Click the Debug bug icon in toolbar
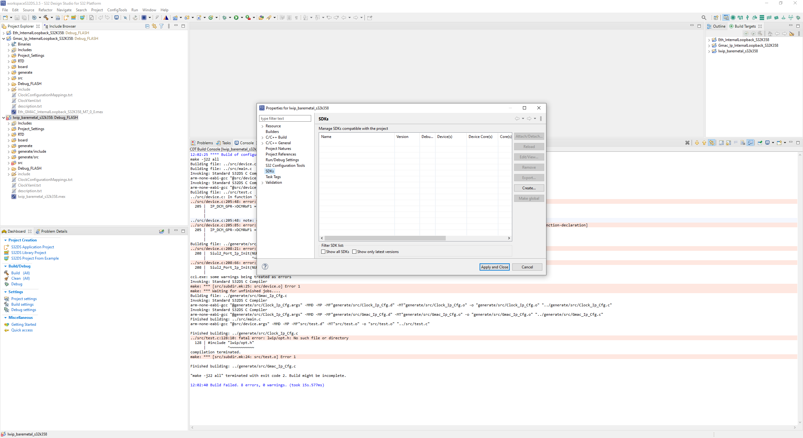803x438 pixels. tap(225, 18)
